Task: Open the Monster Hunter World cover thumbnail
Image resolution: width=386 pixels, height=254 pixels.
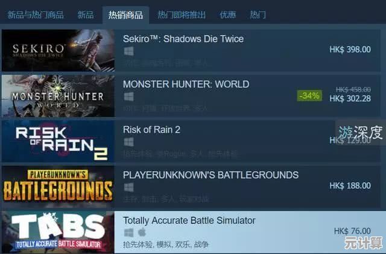Action: pyautogui.click(x=58, y=96)
